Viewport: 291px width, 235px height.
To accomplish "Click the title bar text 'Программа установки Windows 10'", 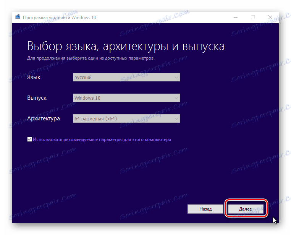I will point(60,18).
